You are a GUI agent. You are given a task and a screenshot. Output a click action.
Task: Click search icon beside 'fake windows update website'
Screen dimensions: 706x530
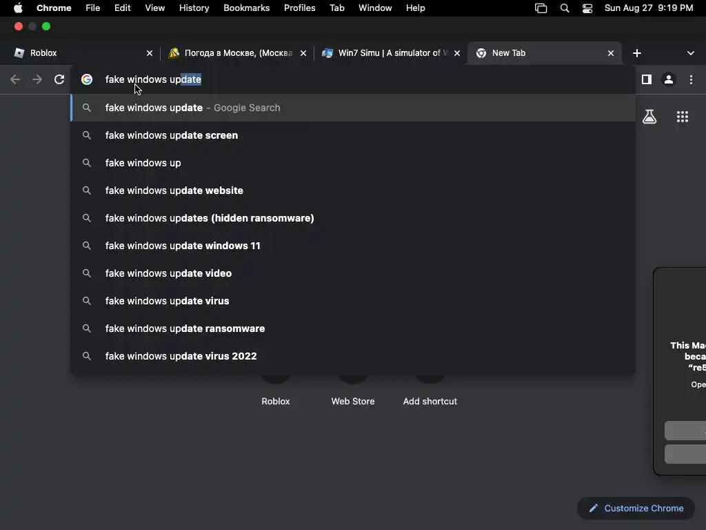click(87, 190)
